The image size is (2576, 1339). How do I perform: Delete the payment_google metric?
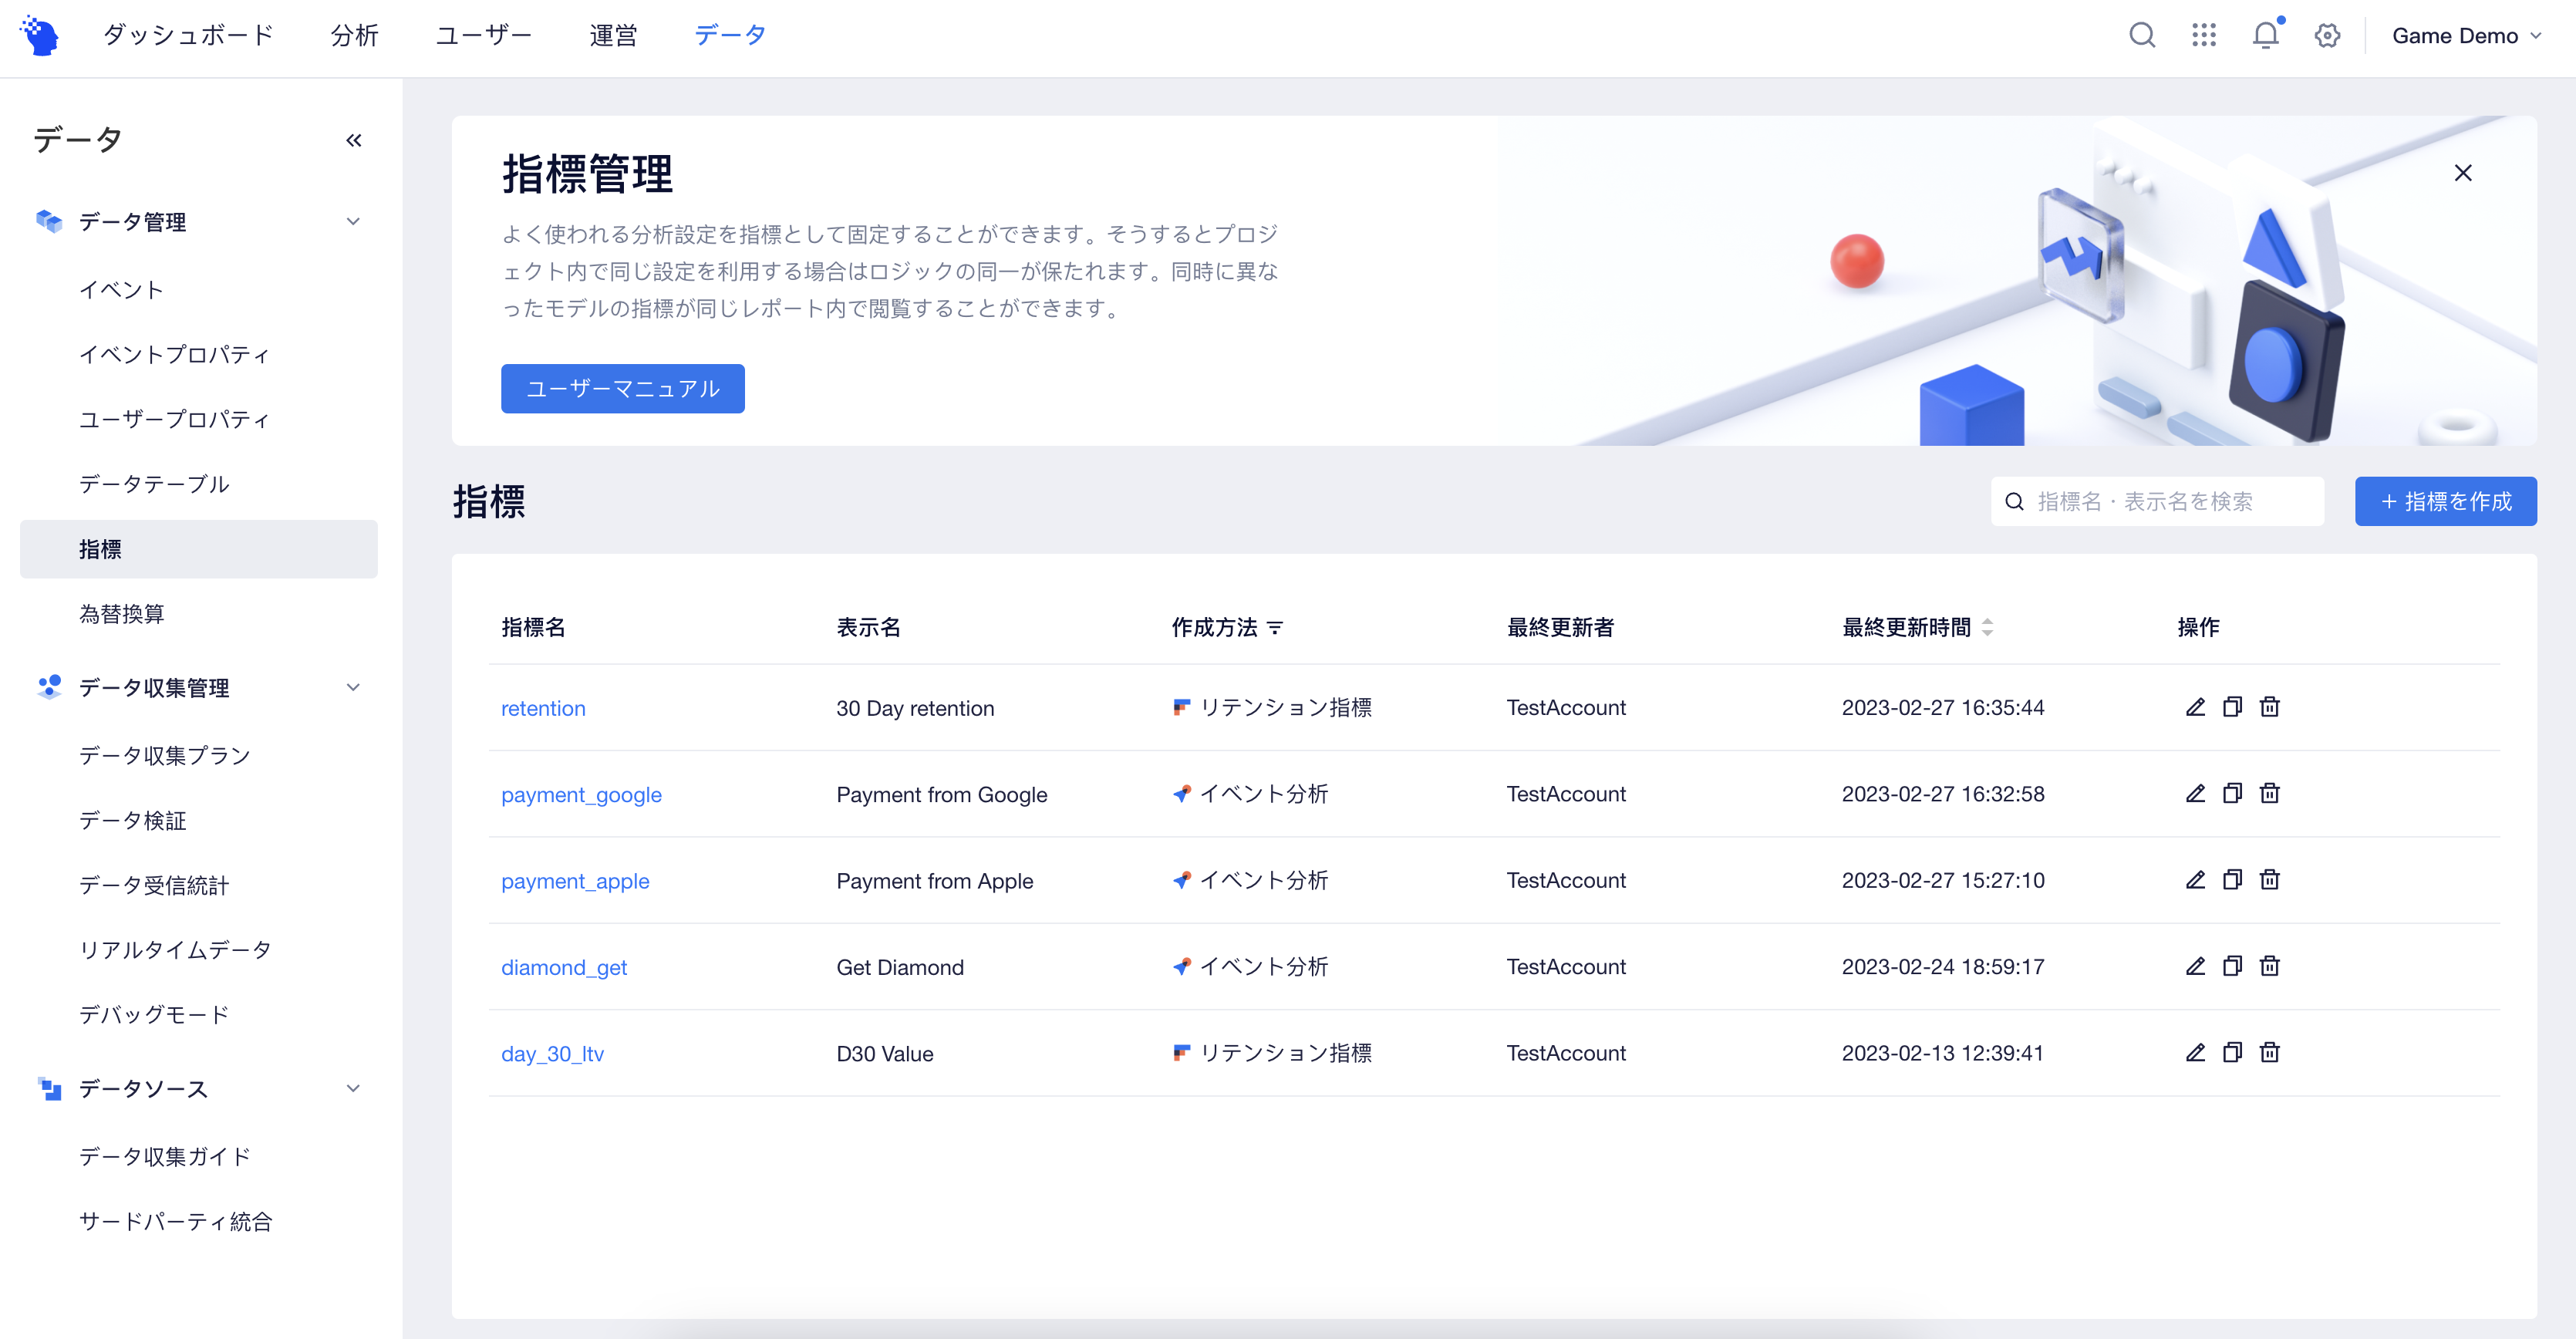(2270, 794)
